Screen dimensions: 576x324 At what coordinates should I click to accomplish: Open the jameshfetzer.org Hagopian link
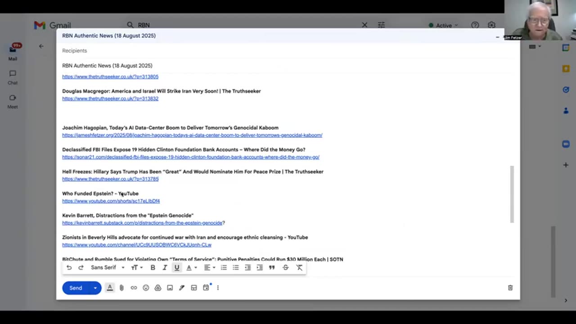pyautogui.click(x=192, y=135)
